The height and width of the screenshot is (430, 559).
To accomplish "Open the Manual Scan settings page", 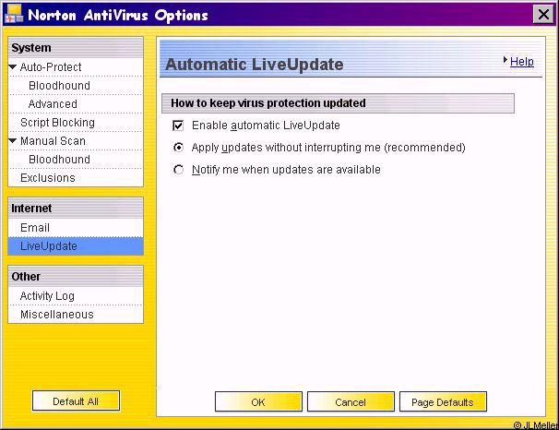I will (53, 141).
